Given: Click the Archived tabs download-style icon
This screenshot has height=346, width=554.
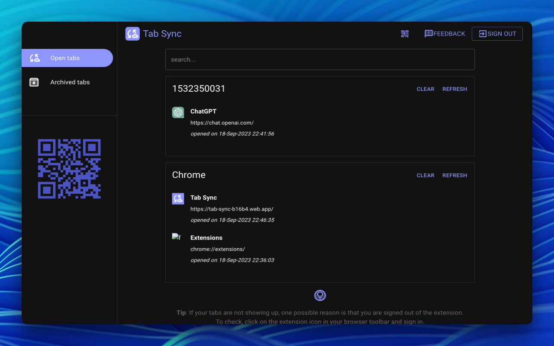Looking at the screenshot, I should 34,82.
